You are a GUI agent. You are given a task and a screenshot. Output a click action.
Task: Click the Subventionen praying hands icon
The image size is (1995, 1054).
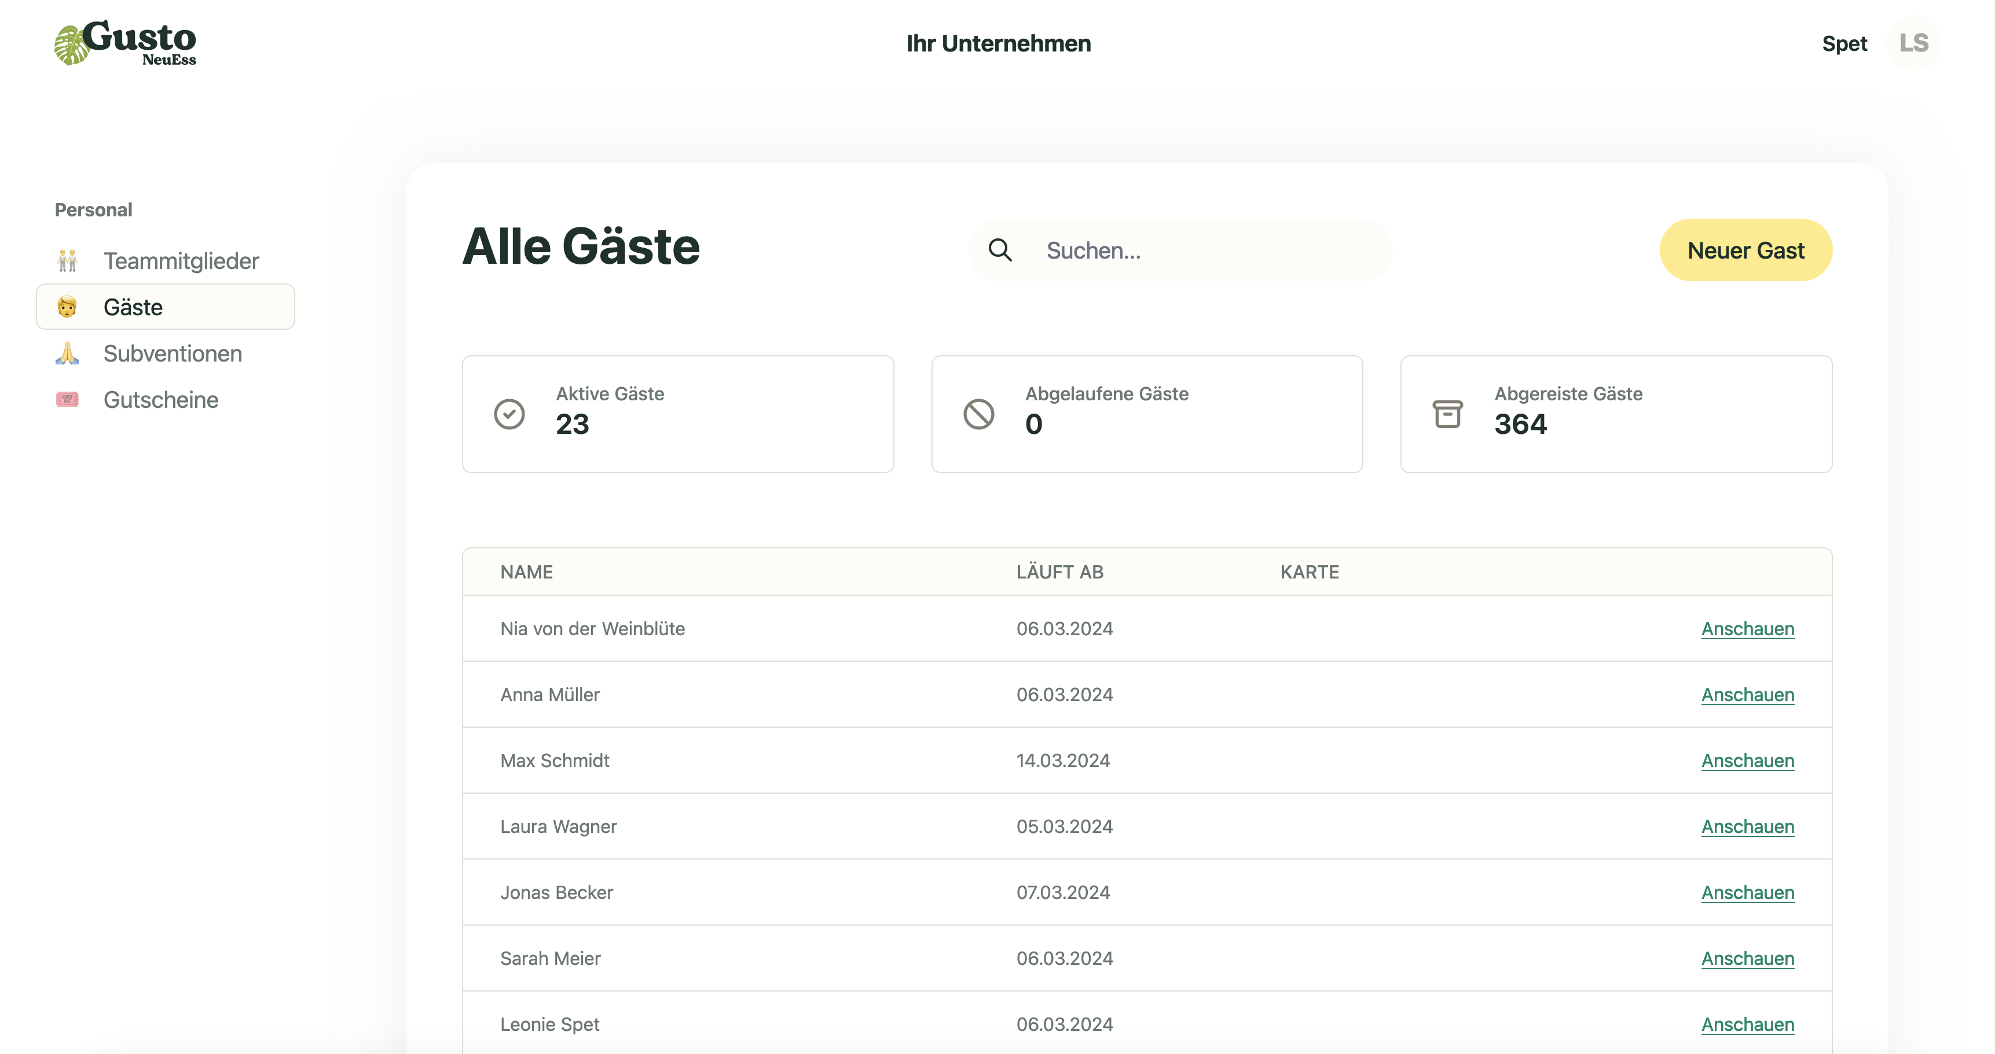67,353
